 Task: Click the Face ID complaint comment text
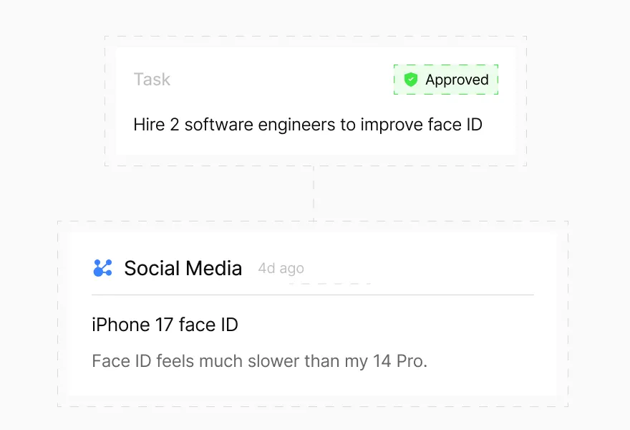(x=259, y=360)
